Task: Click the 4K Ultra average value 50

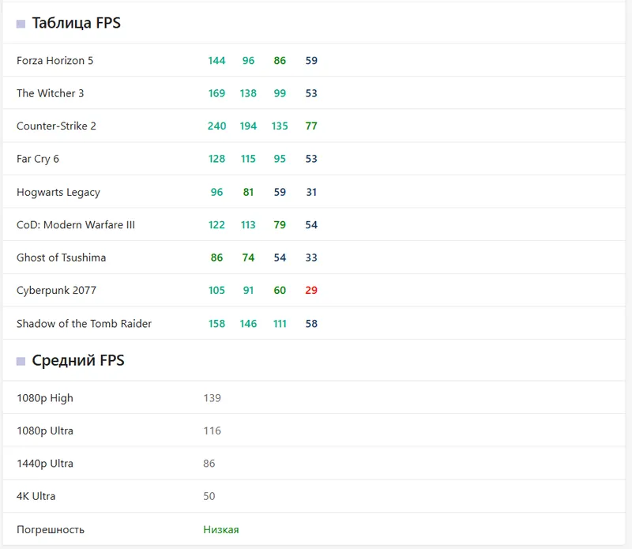Action: click(x=209, y=496)
